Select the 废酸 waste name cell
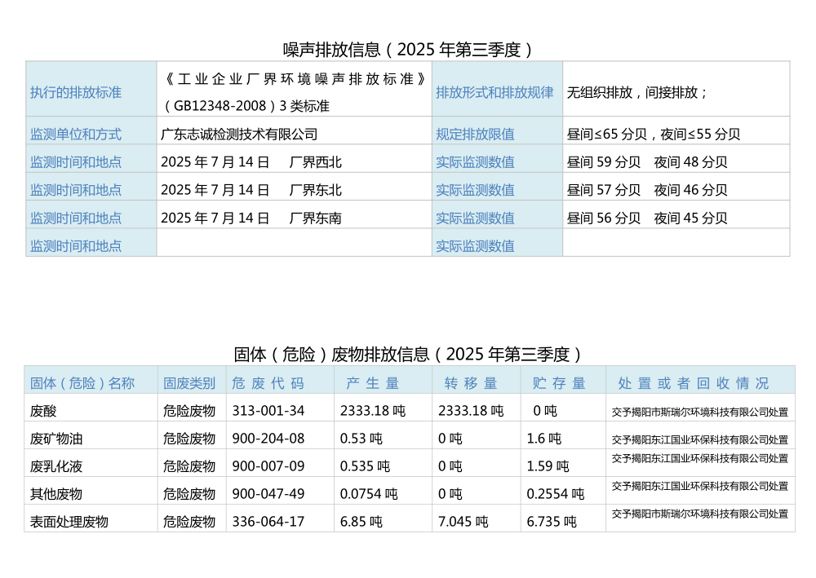Screen dimensions: 816x578 [44, 410]
